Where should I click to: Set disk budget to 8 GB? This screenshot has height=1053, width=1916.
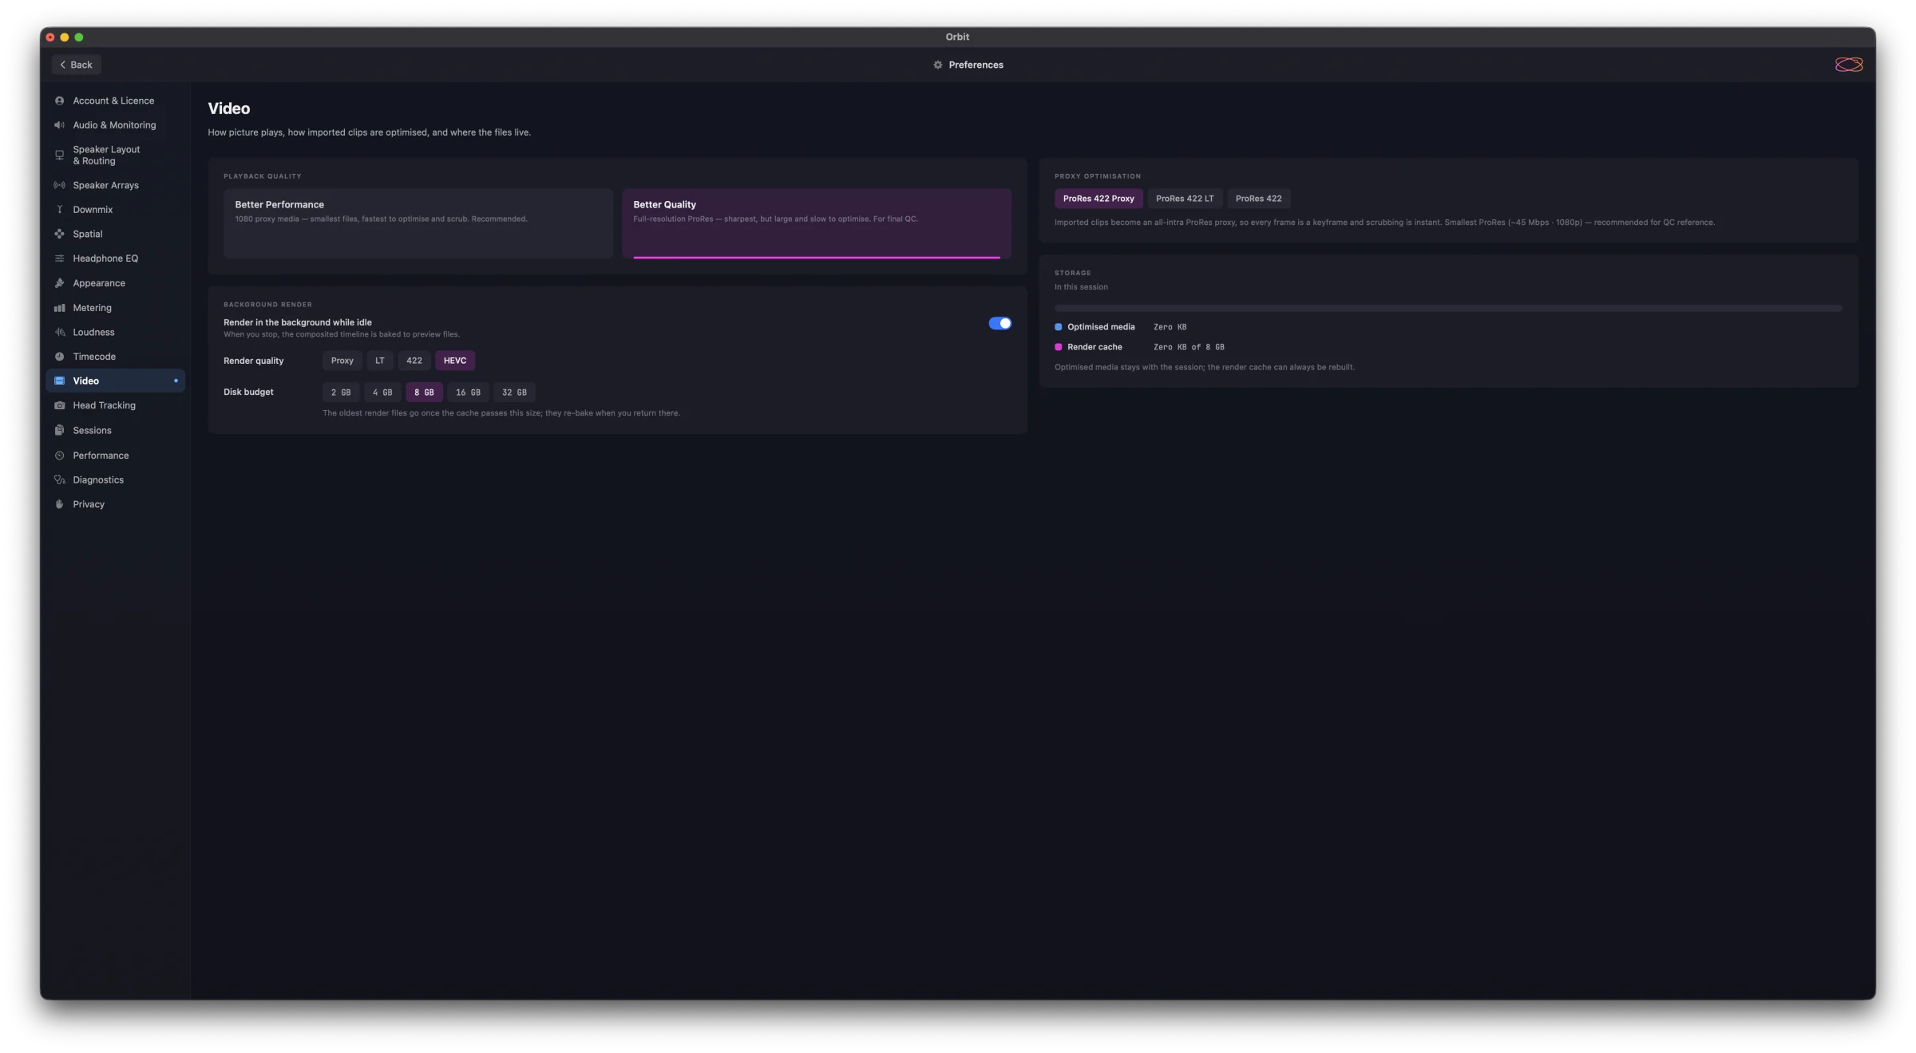[x=424, y=392]
